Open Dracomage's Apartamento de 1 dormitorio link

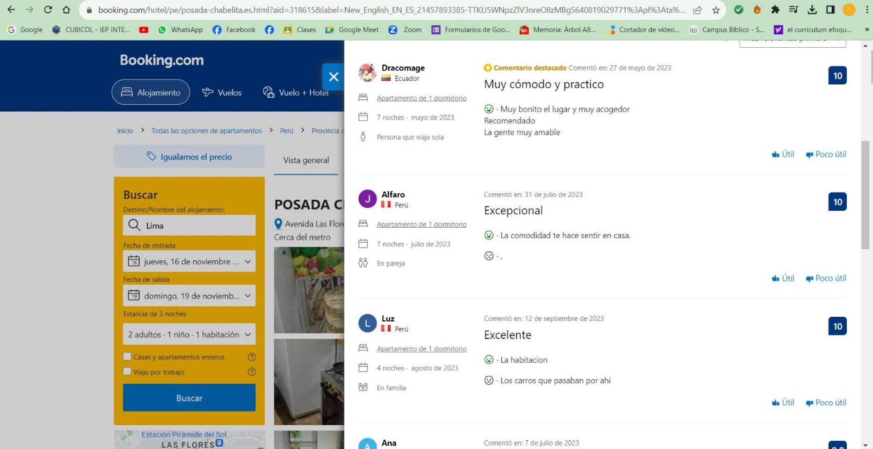click(x=421, y=98)
